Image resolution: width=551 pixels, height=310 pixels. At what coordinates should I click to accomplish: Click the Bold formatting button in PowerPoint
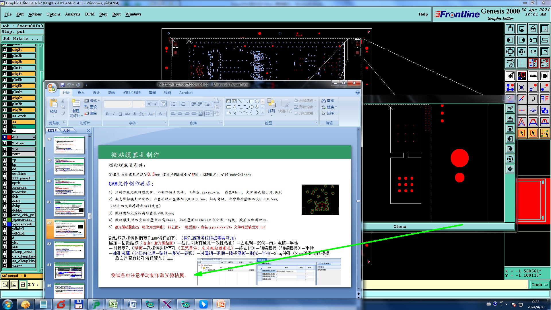pyautogui.click(x=107, y=114)
